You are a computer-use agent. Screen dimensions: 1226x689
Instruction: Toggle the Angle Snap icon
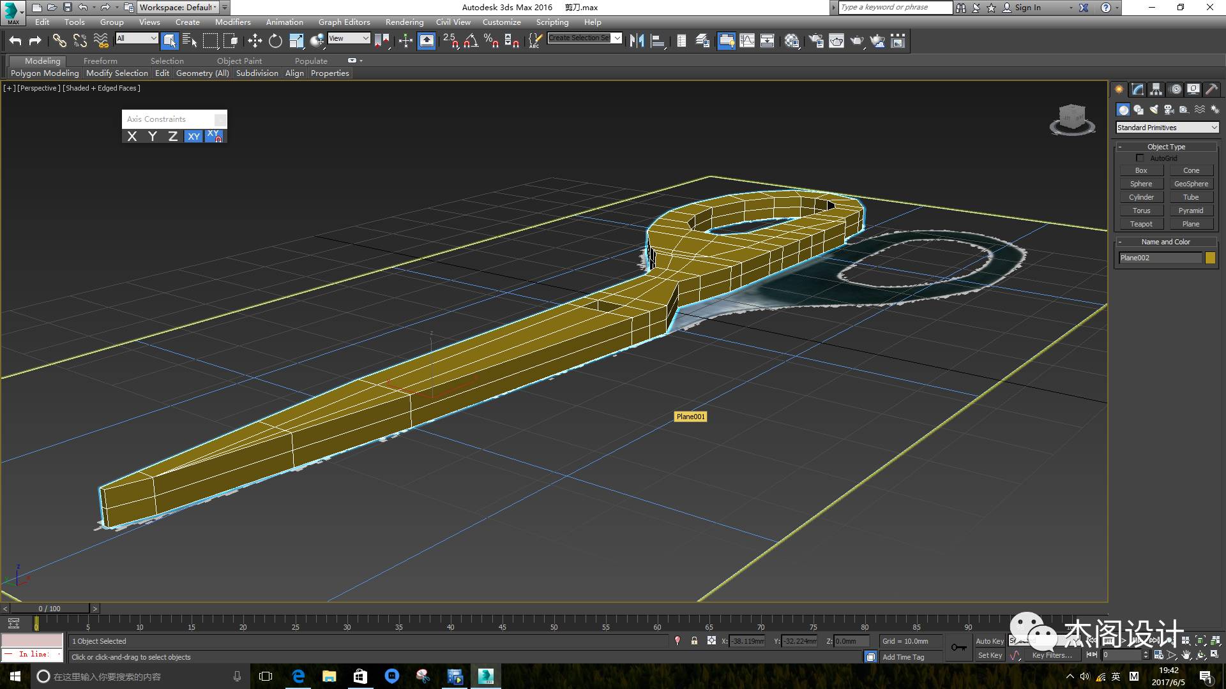[x=471, y=41]
